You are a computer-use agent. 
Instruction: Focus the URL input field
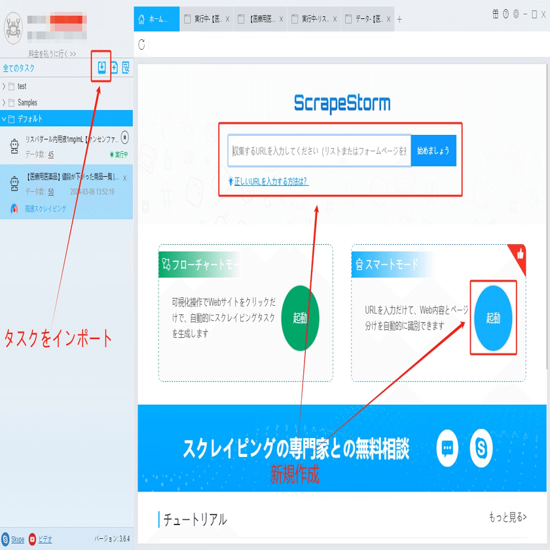[x=320, y=151]
